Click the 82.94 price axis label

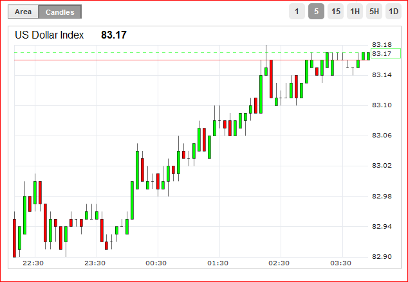382,226
